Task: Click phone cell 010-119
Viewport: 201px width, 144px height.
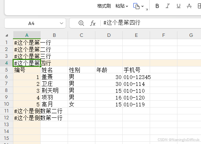Action: coord(136,104)
